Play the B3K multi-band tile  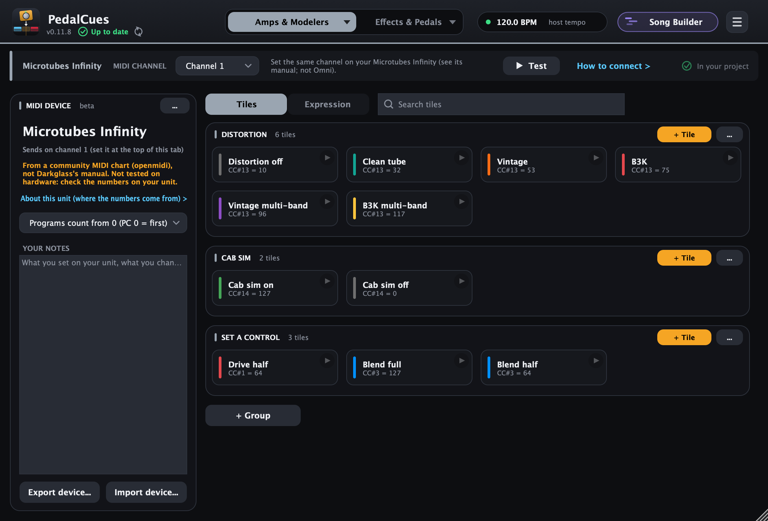462,202
